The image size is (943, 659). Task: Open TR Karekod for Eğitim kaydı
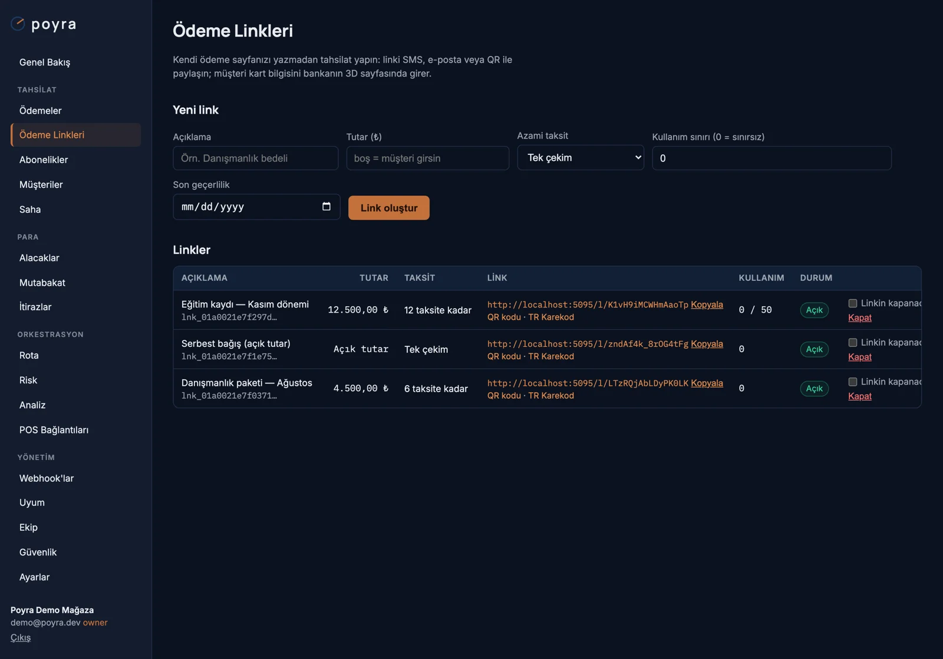[x=551, y=317]
